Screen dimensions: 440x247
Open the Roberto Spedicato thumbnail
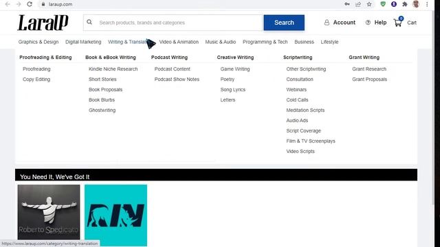(49, 212)
